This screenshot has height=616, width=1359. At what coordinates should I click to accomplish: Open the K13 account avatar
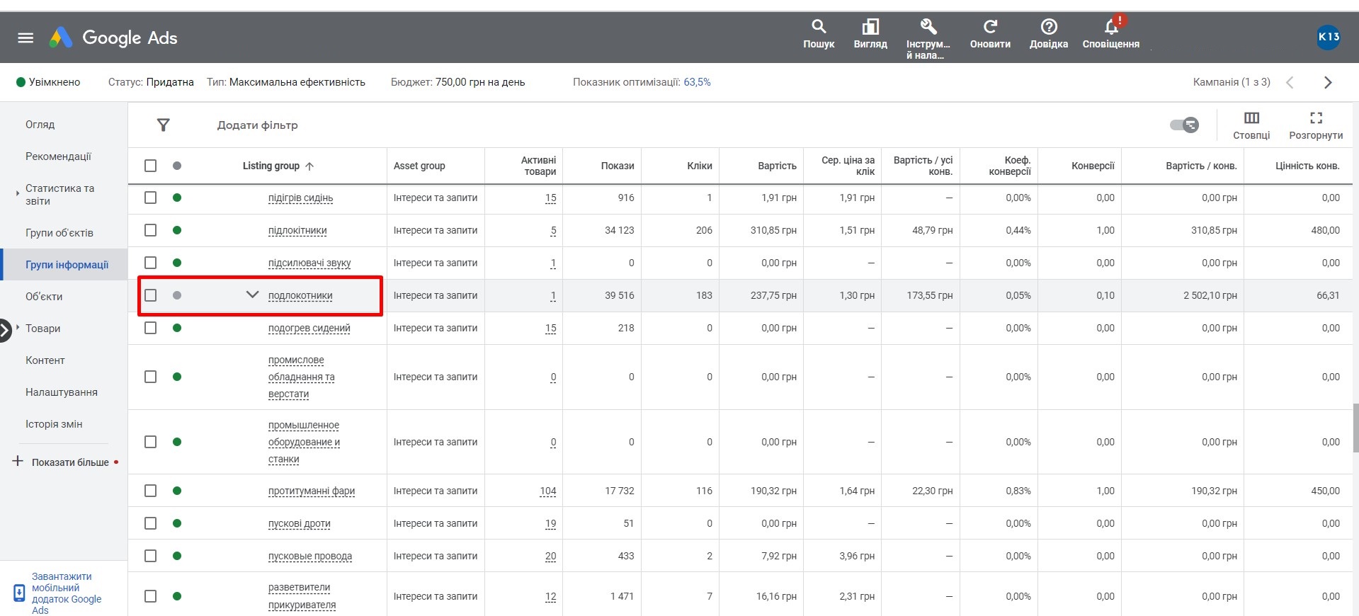click(x=1329, y=37)
